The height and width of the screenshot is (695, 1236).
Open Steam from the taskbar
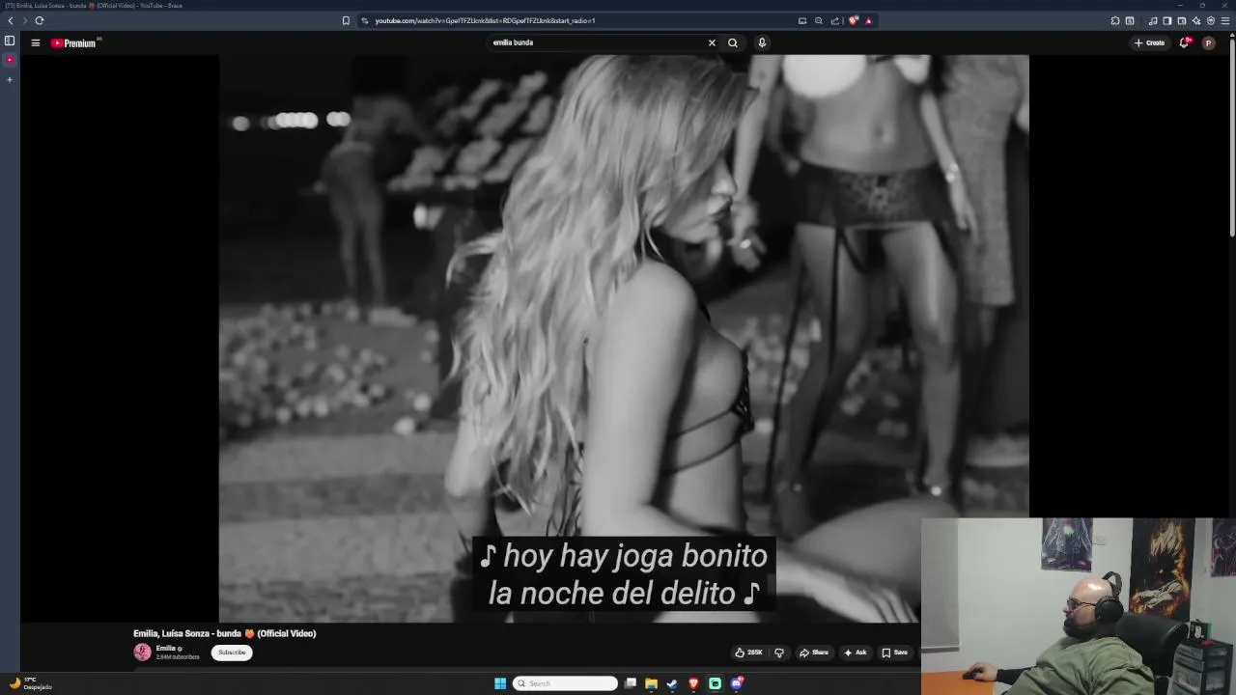[x=672, y=683]
